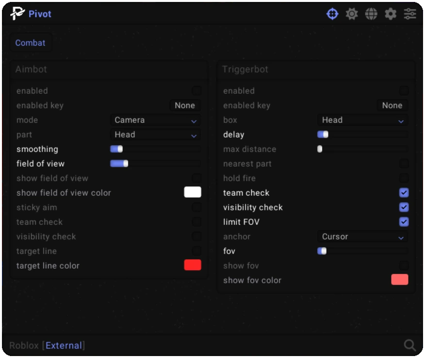The width and height of the screenshot is (425, 358).
Task: Toggle Aimbot team check checkbox
Action: click(x=196, y=222)
